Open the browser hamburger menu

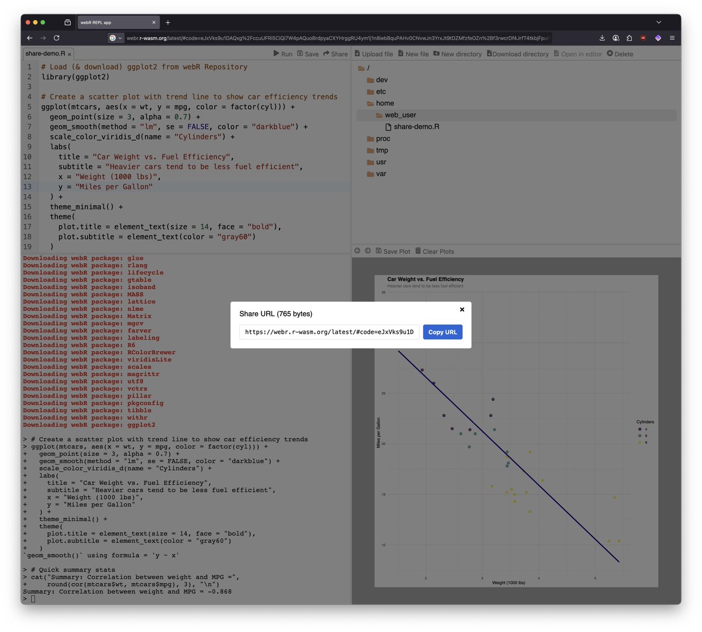tap(672, 38)
